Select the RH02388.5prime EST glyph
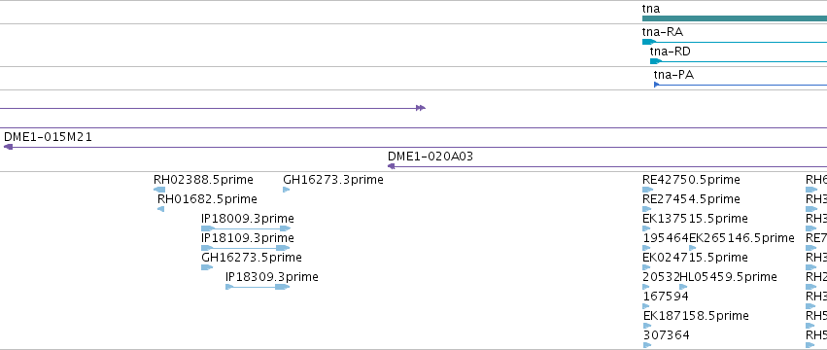Screen dimensions: 827x350 (x=159, y=190)
